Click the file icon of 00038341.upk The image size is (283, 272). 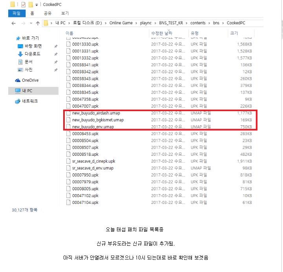(x=68, y=65)
